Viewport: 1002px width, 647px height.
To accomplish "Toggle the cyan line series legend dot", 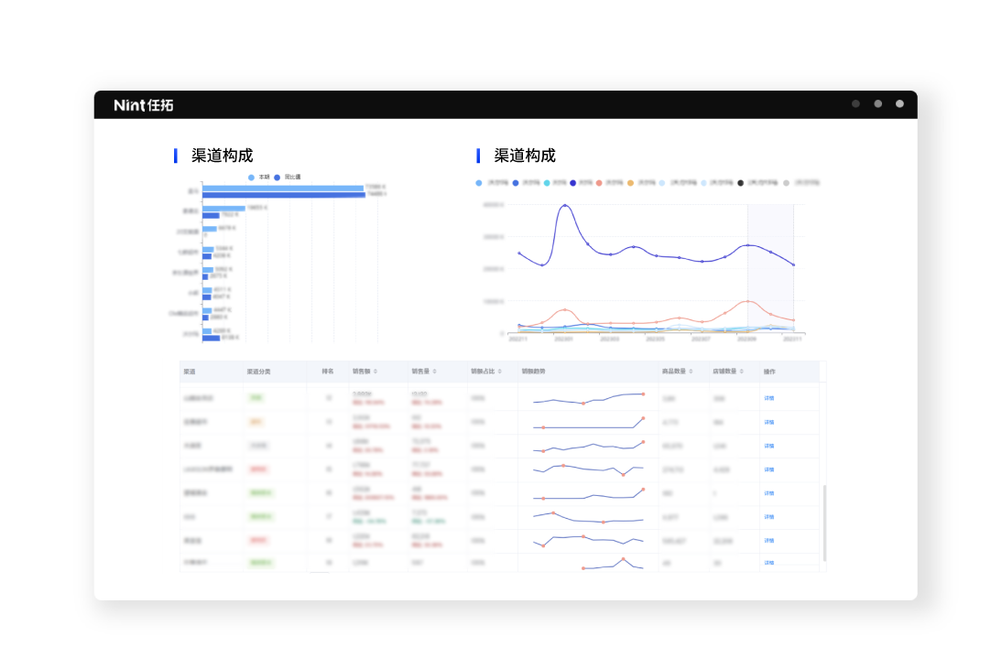I will [x=547, y=183].
